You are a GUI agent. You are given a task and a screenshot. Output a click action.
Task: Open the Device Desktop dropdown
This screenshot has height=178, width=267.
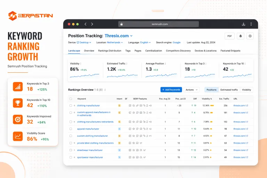pyautogui.click(x=84, y=42)
